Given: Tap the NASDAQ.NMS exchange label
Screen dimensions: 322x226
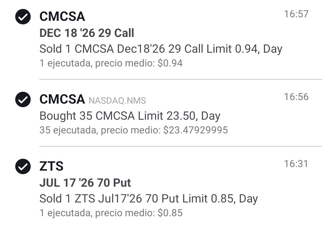Looking at the screenshot, I should (x=117, y=100).
